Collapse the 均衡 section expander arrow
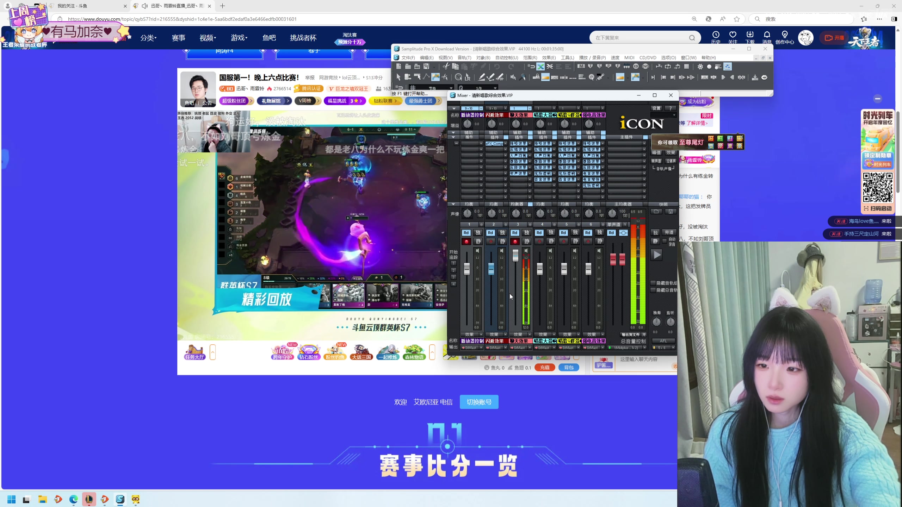This screenshot has width=902, height=507. 453,204
